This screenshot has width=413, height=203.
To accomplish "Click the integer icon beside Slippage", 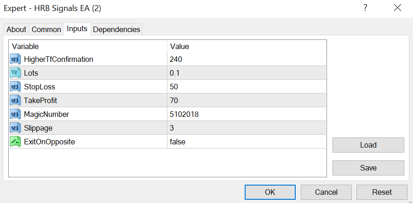I will tap(15, 128).
